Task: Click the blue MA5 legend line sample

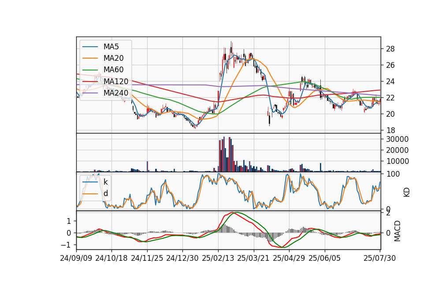Action: tap(90, 47)
